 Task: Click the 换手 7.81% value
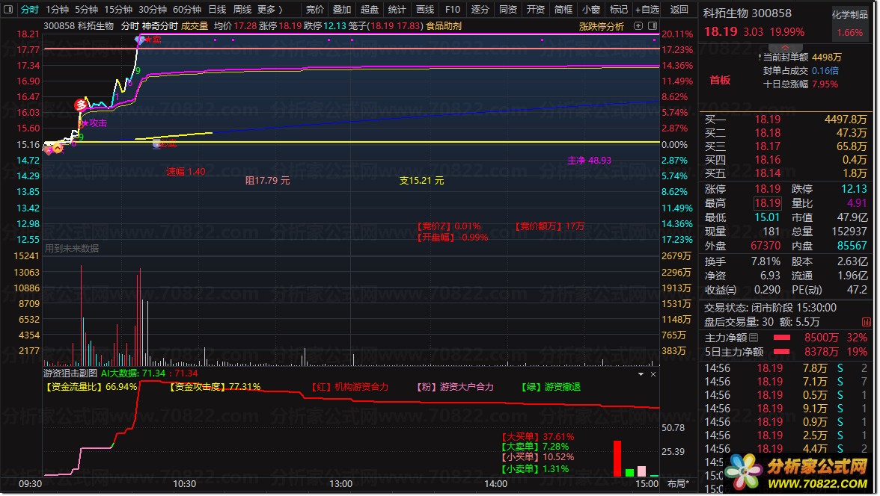coord(766,261)
